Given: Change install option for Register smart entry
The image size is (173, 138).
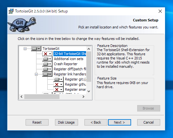Looking at the screenshot, I should tap(59, 89).
